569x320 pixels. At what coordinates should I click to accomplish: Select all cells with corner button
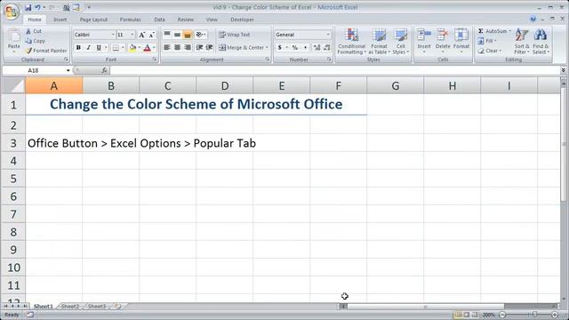13,86
